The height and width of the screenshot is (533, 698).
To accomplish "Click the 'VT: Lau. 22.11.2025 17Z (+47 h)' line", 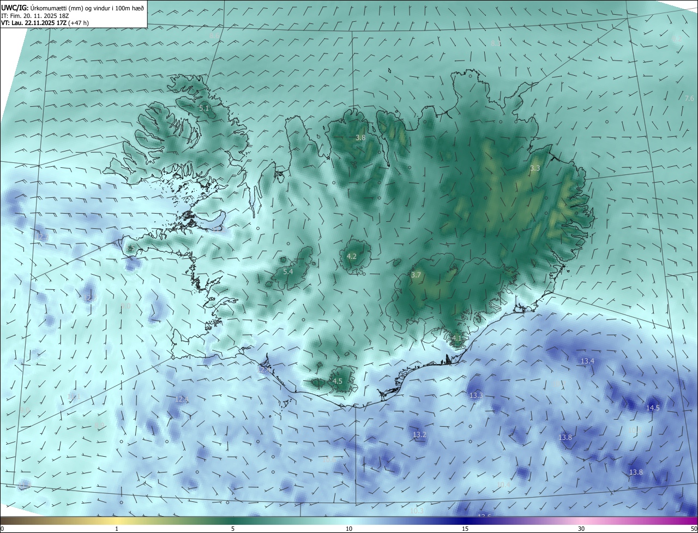I will [x=45, y=23].
